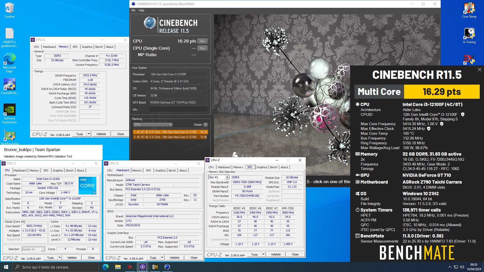
Task: Open the volume control in the tray
Action: 462,267
